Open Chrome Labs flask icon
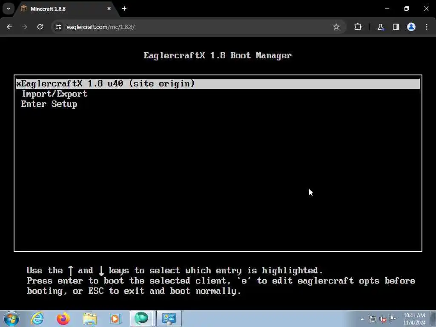The height and width of the screenshot is (327, 436). (x=380, y=27)
